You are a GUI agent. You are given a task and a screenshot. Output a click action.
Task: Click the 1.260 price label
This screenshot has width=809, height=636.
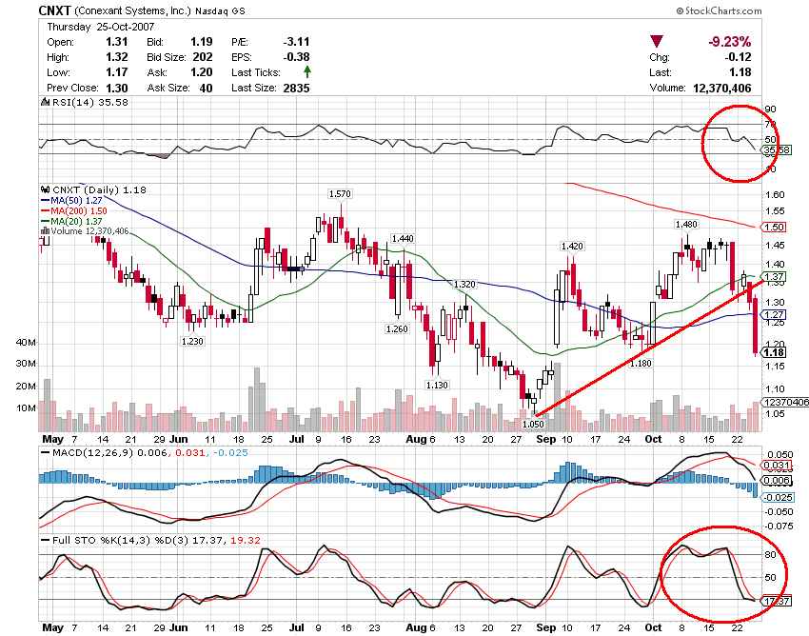[x=397, y=328]
